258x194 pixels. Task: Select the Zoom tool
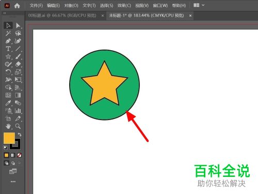point(18,126)
